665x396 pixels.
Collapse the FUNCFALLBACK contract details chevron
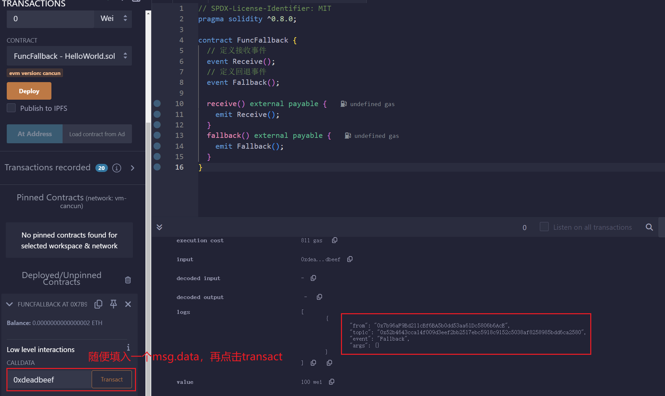9,304
